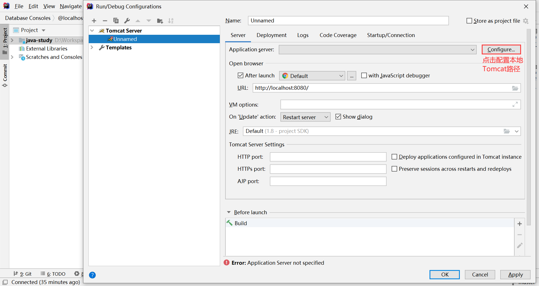Remove Before launch task minus icon

[x=520, y=235]
